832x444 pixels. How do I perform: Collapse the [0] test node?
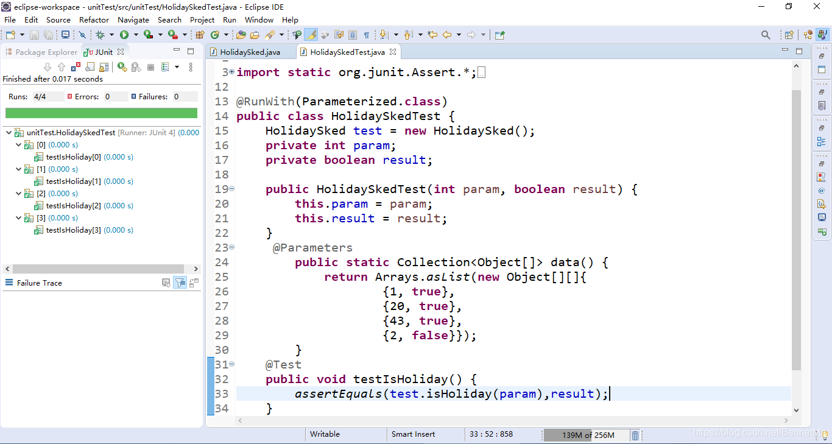click(x=19, y=145)
